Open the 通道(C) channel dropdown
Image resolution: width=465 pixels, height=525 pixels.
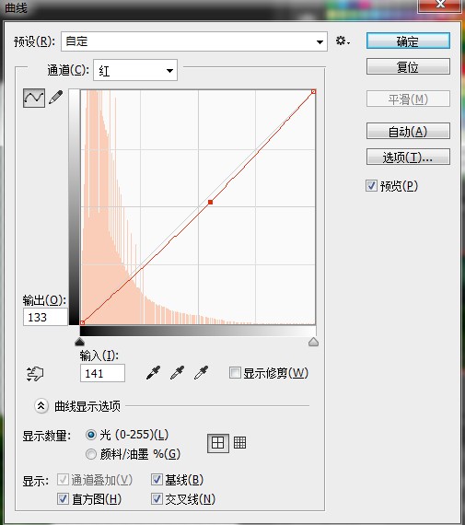click(x=135, y=70)
